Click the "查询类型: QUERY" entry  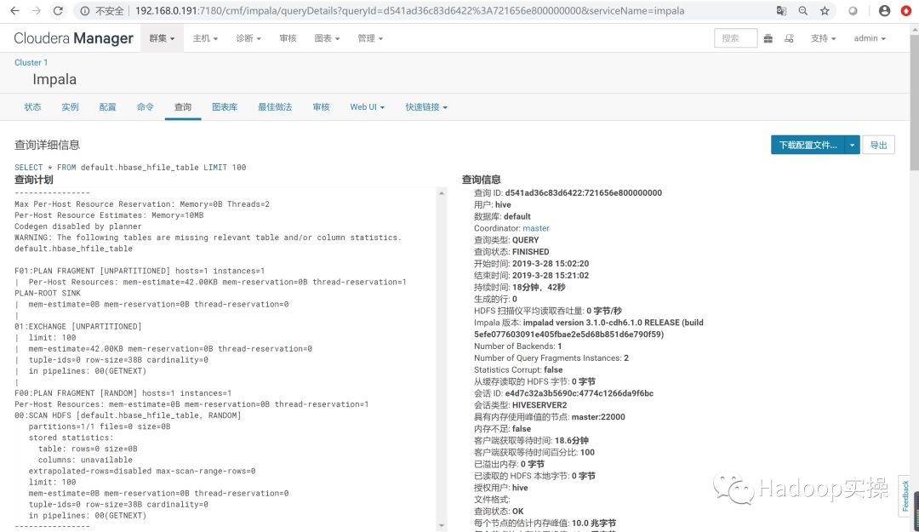[506, 240]
